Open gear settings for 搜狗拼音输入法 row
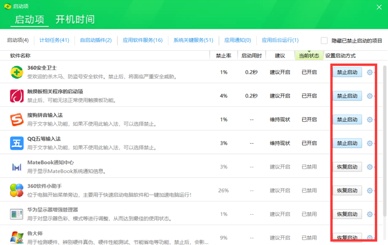The image size is (388, 245). (370, 120)
